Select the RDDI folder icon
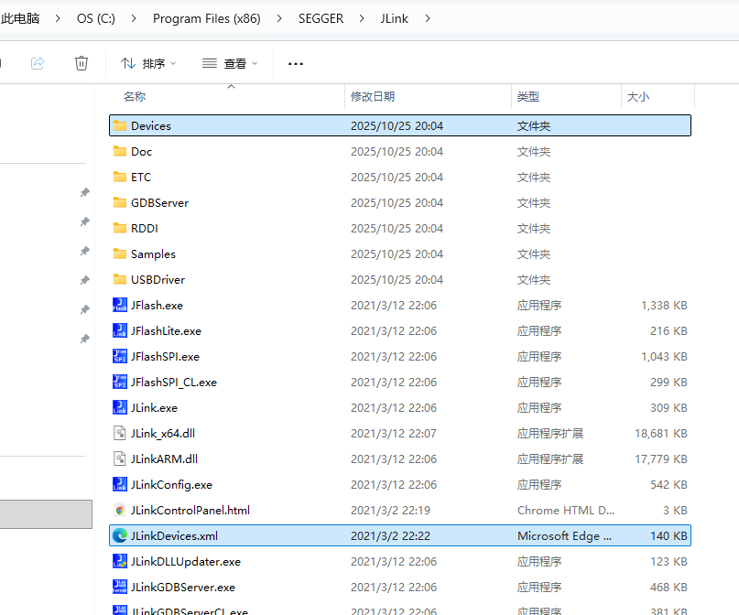This screenshot has width=739, height=615. (x=120, y=228)
